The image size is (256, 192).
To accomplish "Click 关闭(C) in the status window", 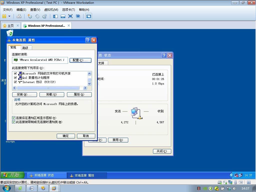I will pos(162,151).
